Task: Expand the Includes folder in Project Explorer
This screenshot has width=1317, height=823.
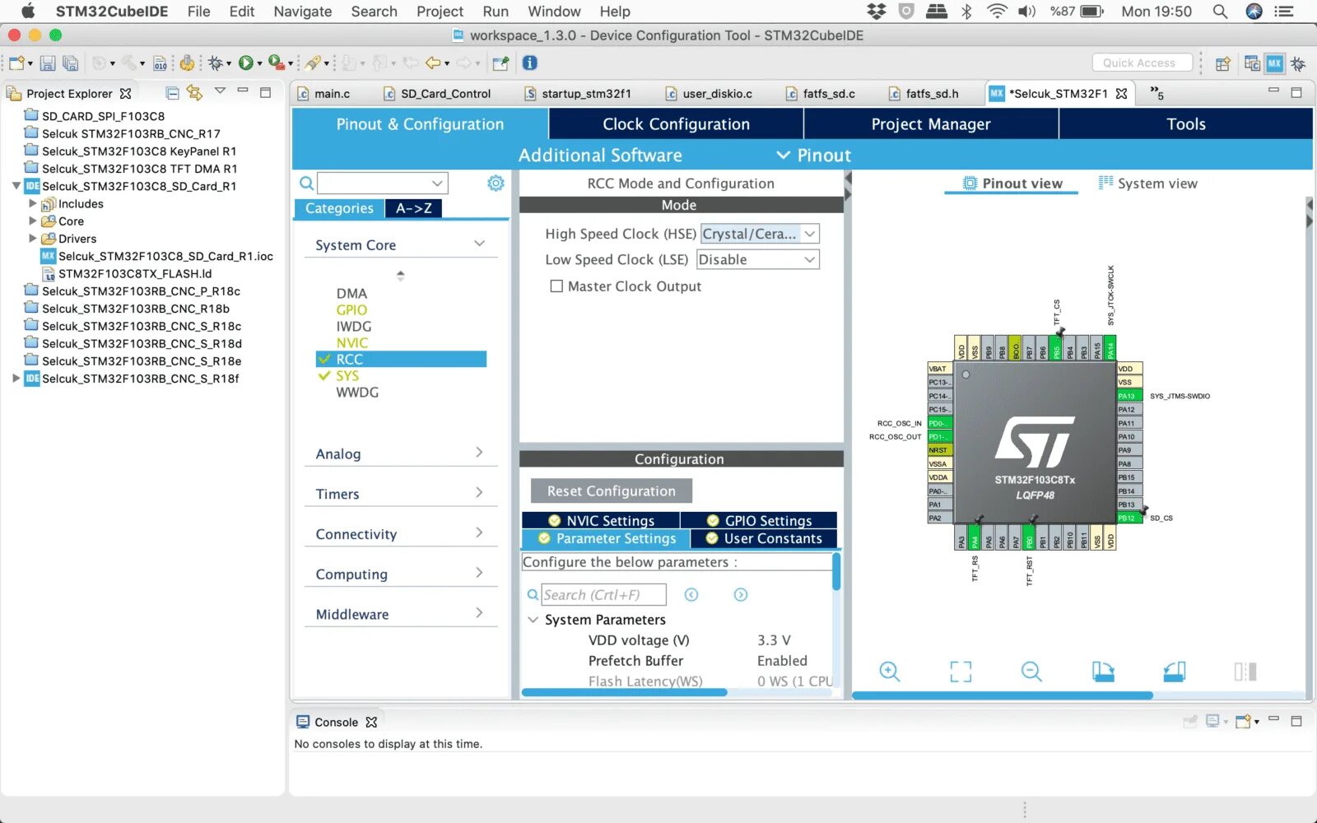Action: click(33, 203)
